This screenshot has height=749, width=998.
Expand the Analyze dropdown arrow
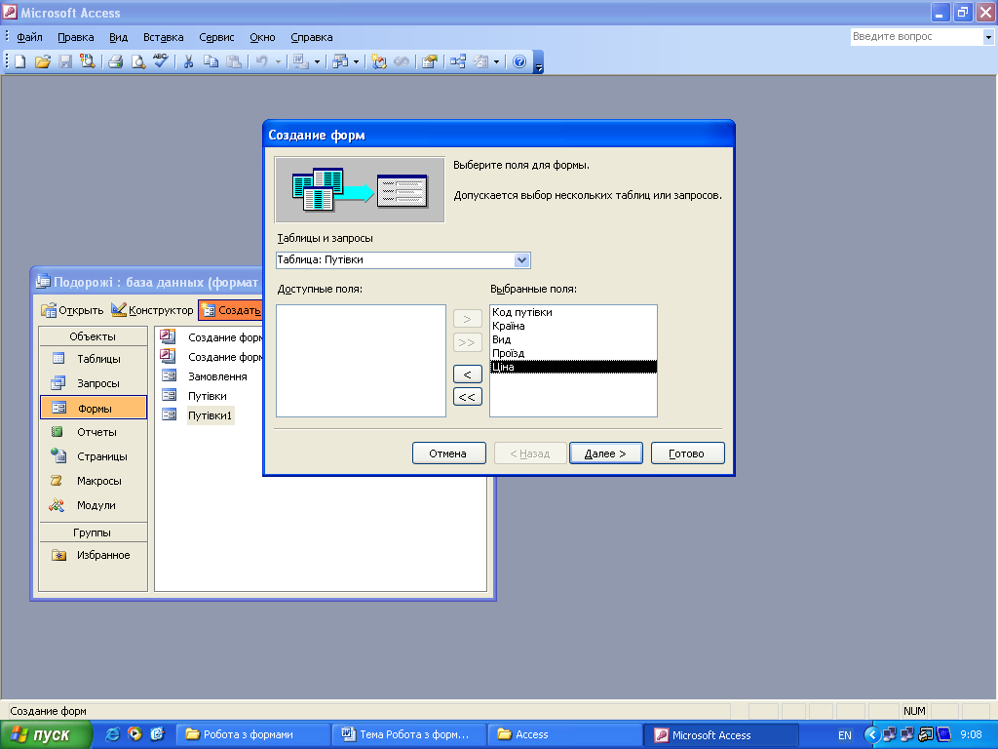[x=356, y=62]
